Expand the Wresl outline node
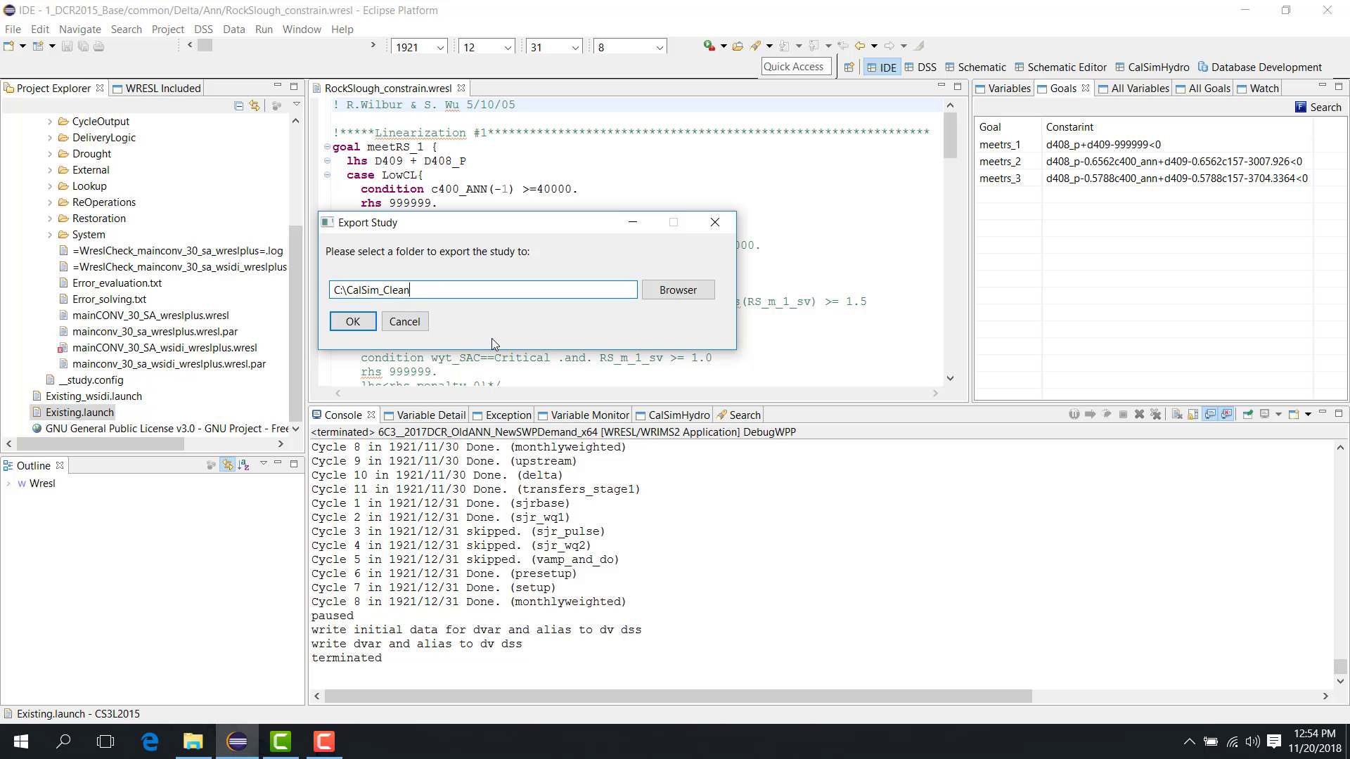 (8, 484)
